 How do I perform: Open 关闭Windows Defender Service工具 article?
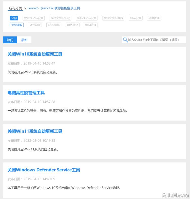(44, 170)
